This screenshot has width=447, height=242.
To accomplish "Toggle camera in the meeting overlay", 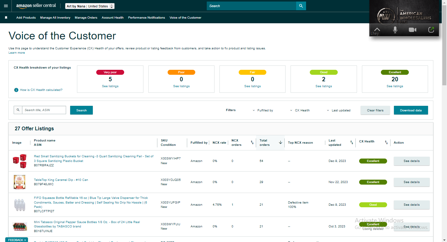I will coord(413,30).
